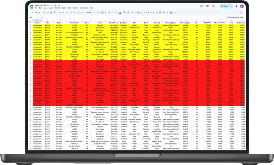Open the text color picker
274x165 pixels.
coord(120,12)
